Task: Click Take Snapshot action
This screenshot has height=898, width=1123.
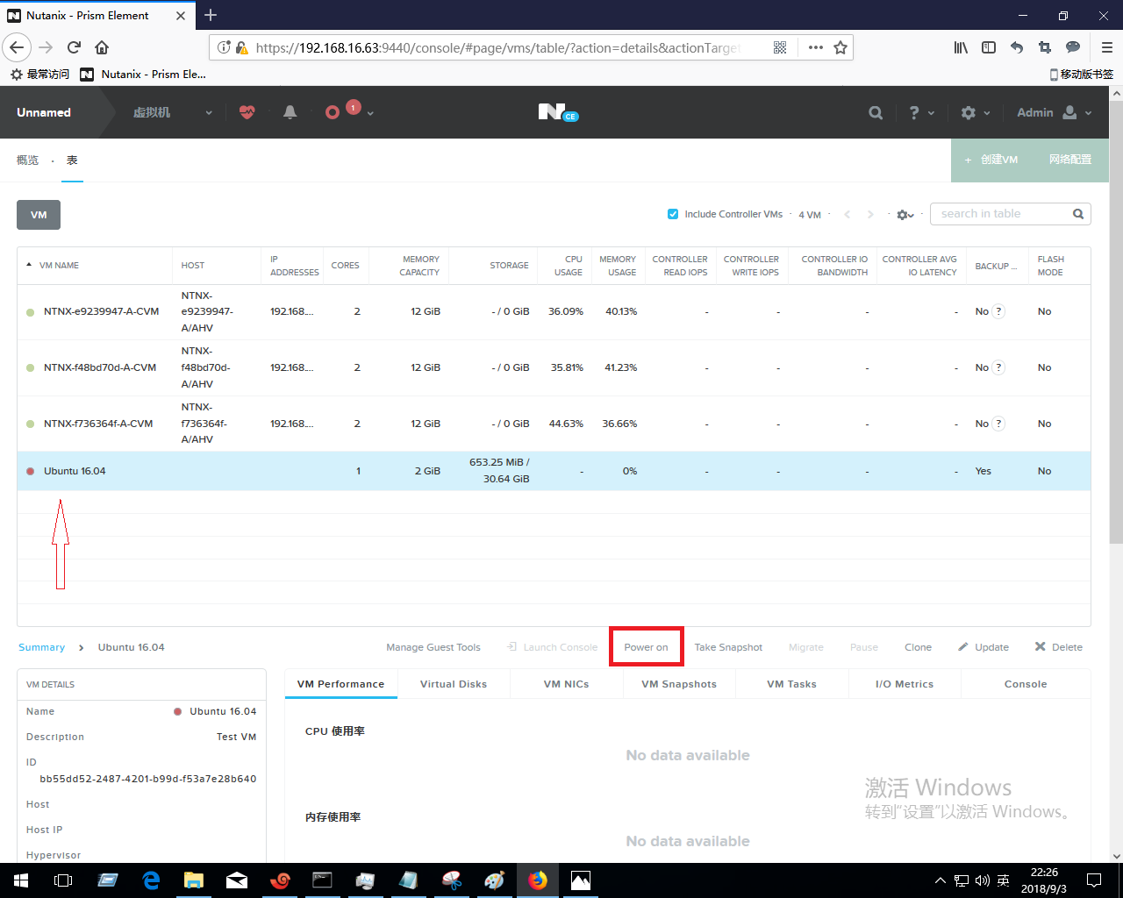Action: pos(728,647)
